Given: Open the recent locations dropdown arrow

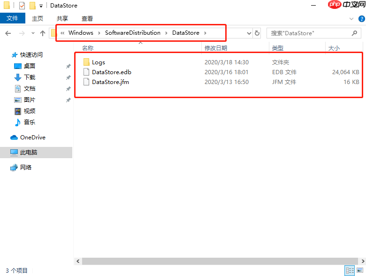Looking at the screenshot, I should coord(33,33).
